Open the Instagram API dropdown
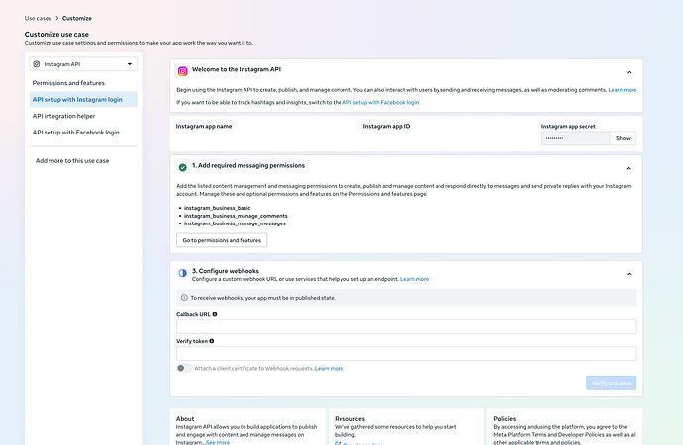Viewport: 683px width, 445px height. tap(83, 64)
